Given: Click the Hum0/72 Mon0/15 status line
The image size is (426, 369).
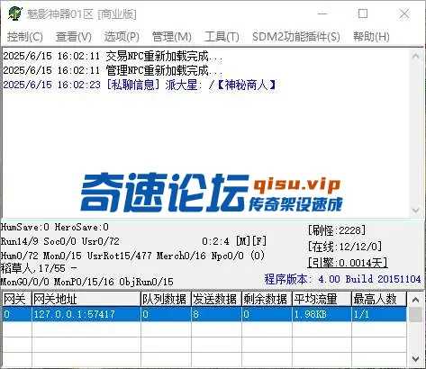Looking at the screenshot, I should [132, 256].
